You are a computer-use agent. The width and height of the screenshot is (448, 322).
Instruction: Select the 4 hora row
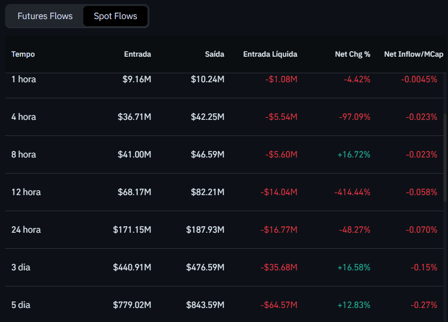click(x=24, y=116)
